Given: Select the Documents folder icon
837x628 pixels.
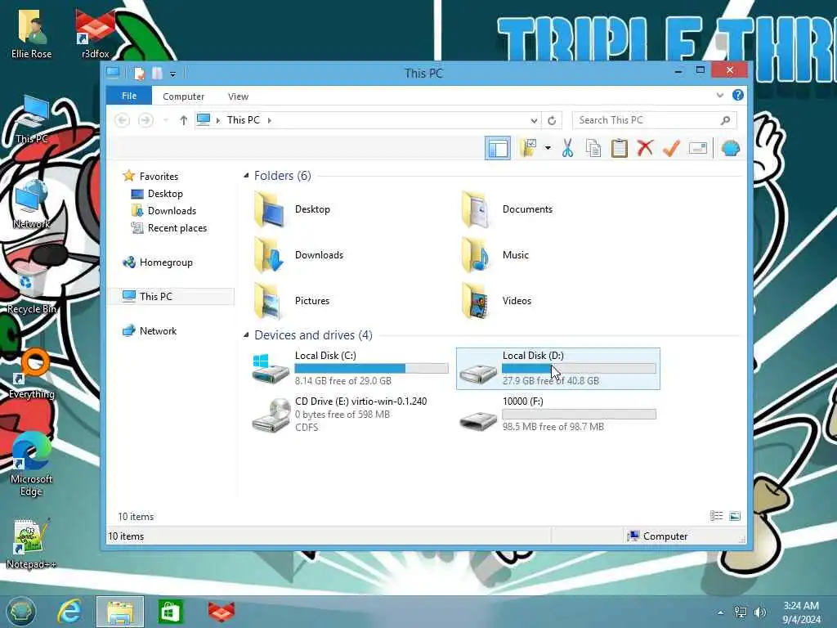Looking at the screenshot, I should pyautogui.click(x=477, y=209).
